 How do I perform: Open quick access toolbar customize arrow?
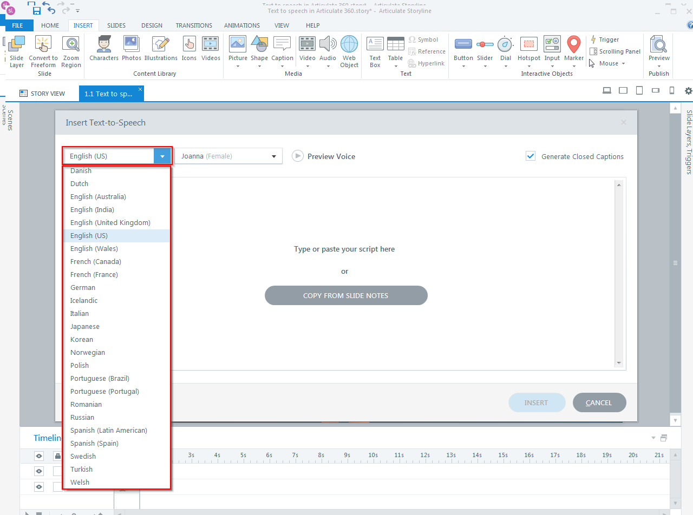78,11
